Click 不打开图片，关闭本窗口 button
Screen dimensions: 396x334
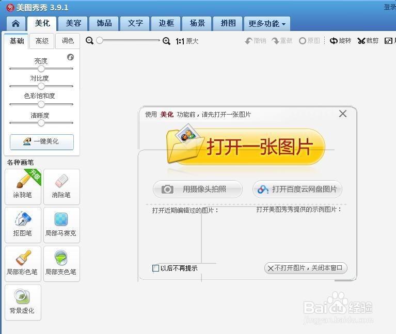click(x=306, y=268)
